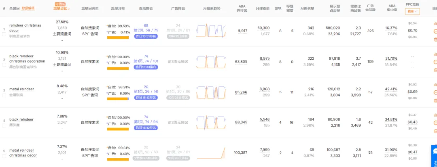Click the sort arrow on 流量占比 header
The image size is (437, 167).
(69, 8)
